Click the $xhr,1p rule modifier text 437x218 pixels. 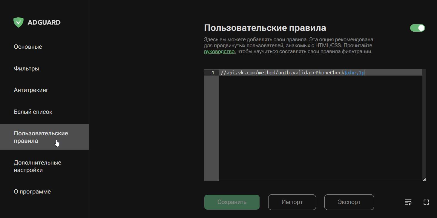[x=355, y=73]
